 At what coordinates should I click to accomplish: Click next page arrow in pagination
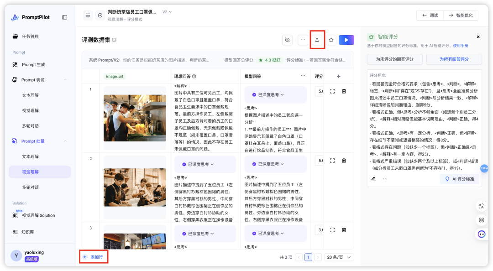(318, 257)
